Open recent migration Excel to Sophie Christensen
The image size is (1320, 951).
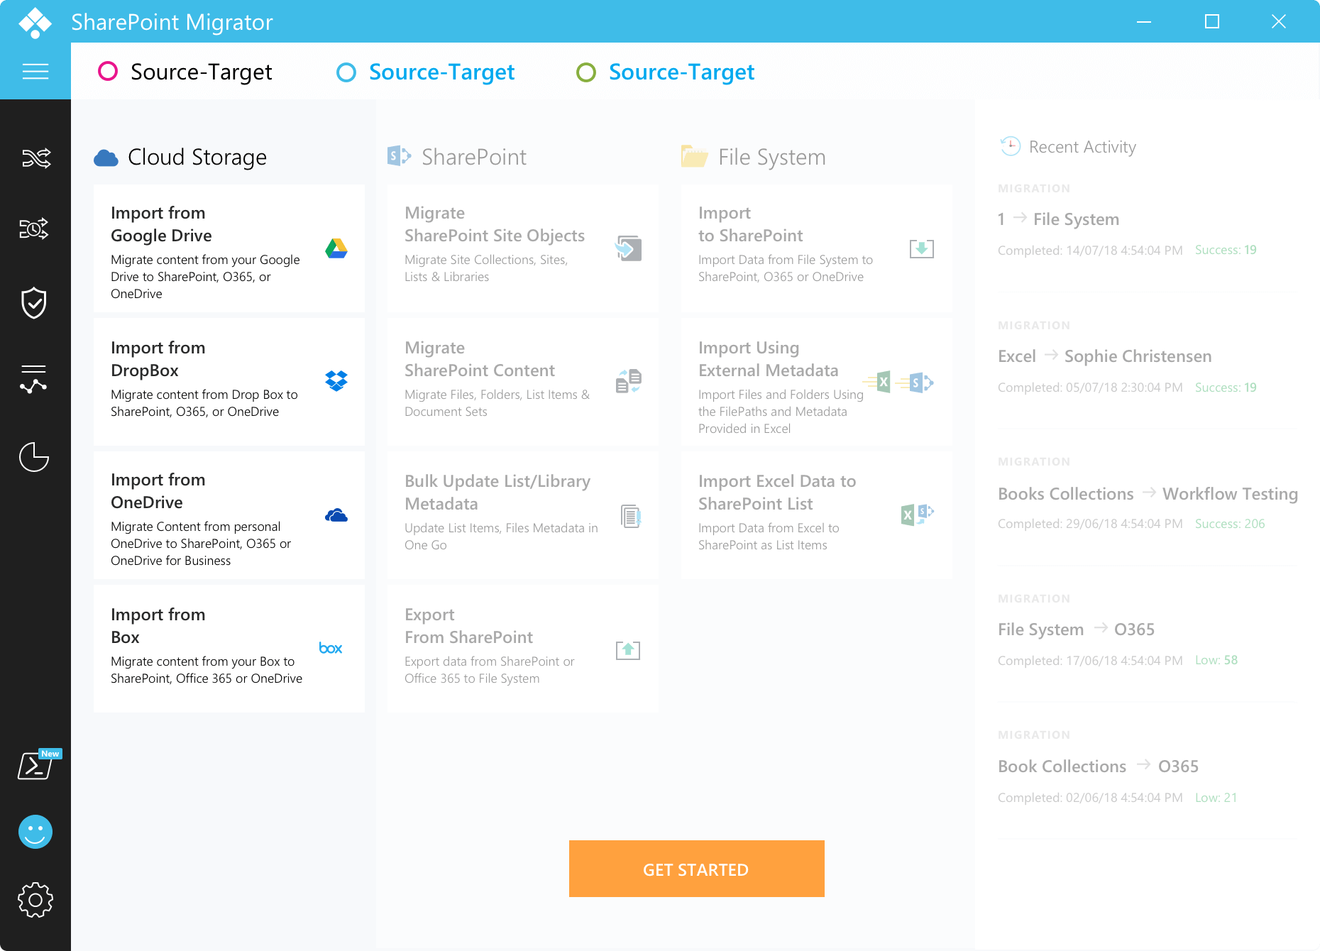[x=1104, y=356]
